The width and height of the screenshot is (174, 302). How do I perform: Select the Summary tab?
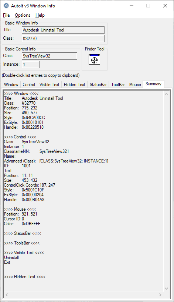(153, 84)
